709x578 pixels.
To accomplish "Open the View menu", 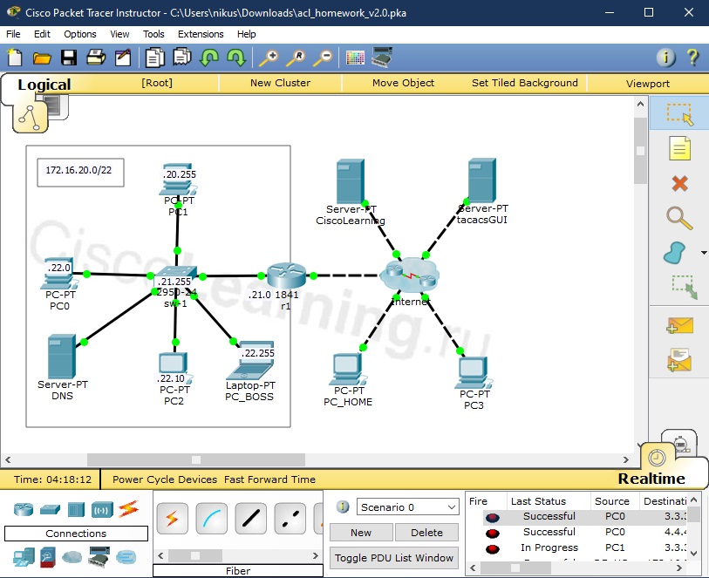I will (119, 34).
